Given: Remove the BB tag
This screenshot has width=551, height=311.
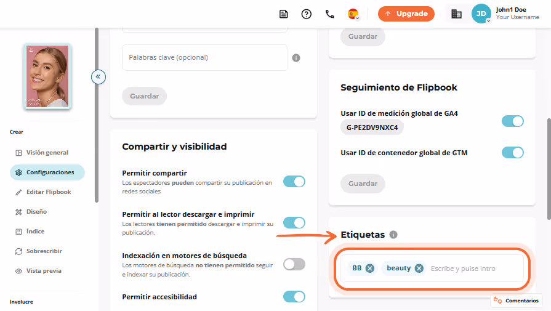Looking at the screenshot, I should click(369, 269).
